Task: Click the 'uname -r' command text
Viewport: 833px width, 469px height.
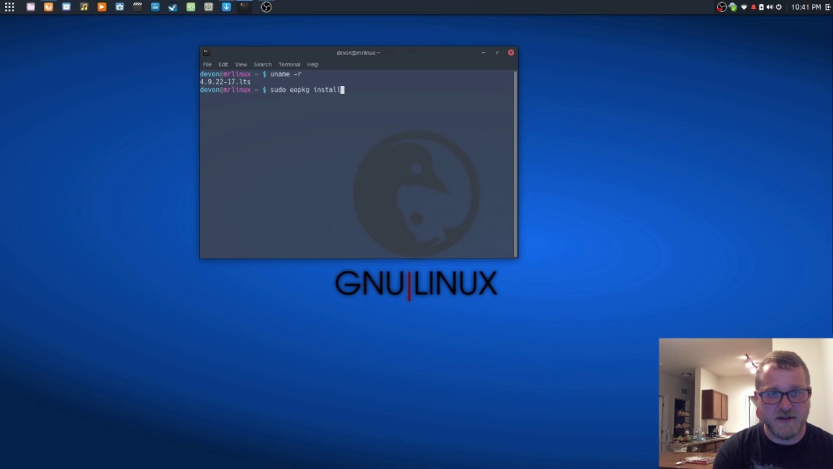Action: [286, 74]
